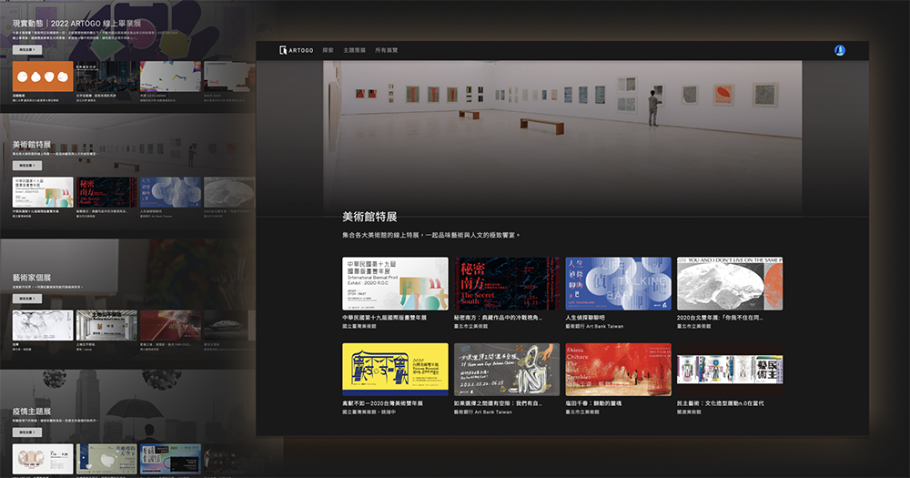Open the user profile avatar icon
The image size is (910, 478).
coord(839,50)
